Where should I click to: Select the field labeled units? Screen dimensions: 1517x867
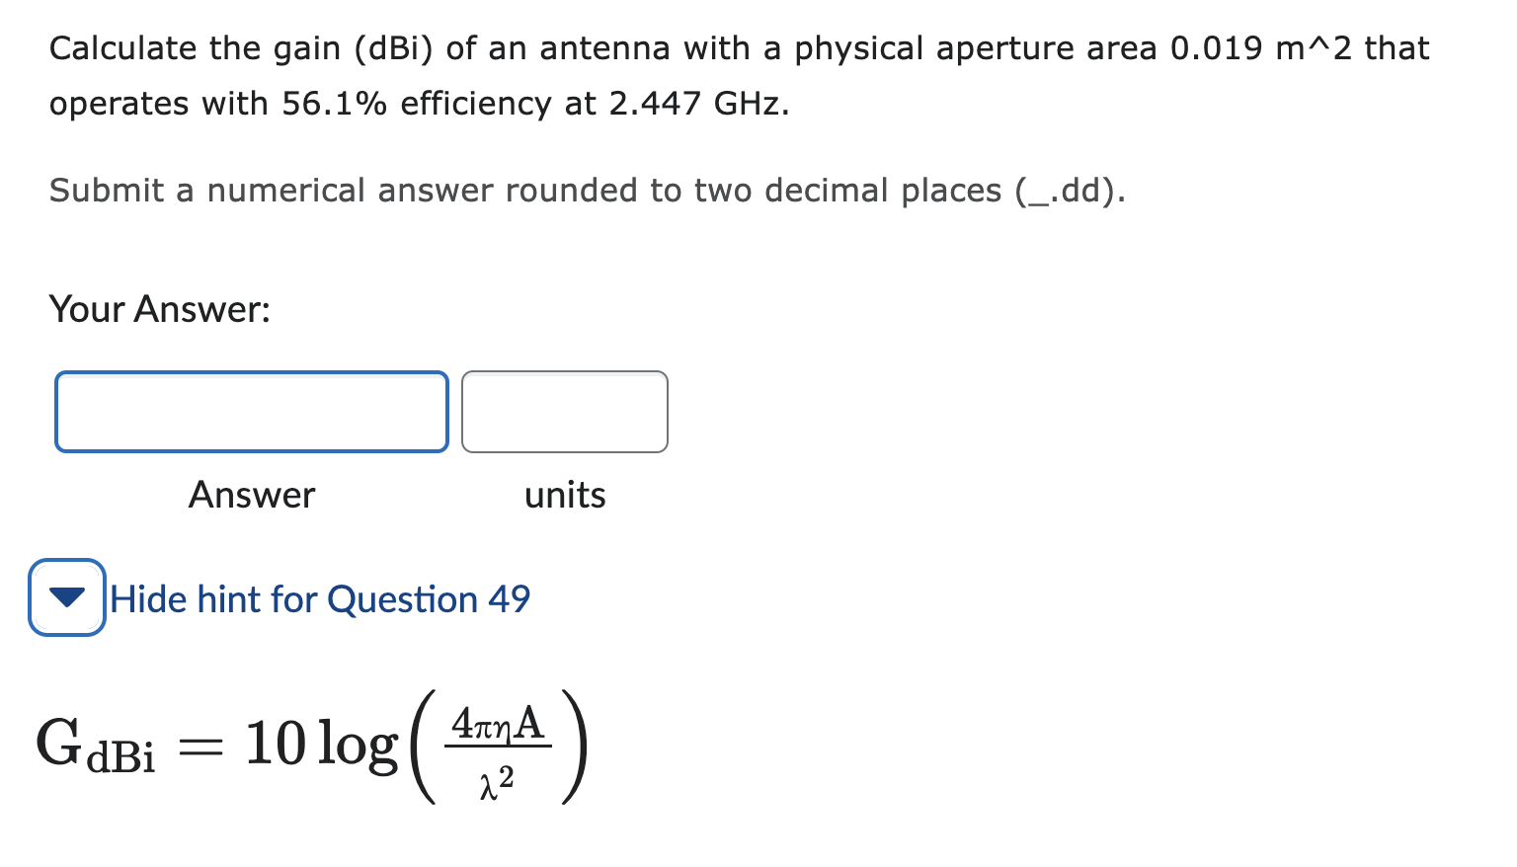[564, 411]
